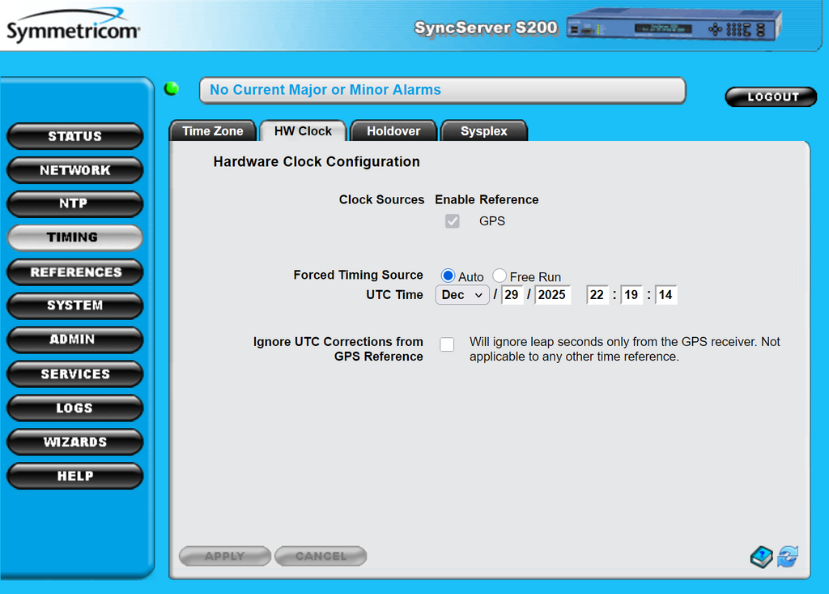
Task: Go to the REFERENCES menu
Action: (74, 272)
